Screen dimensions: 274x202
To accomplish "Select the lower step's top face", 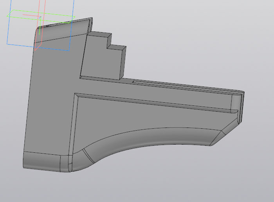I will coord(117,47).
